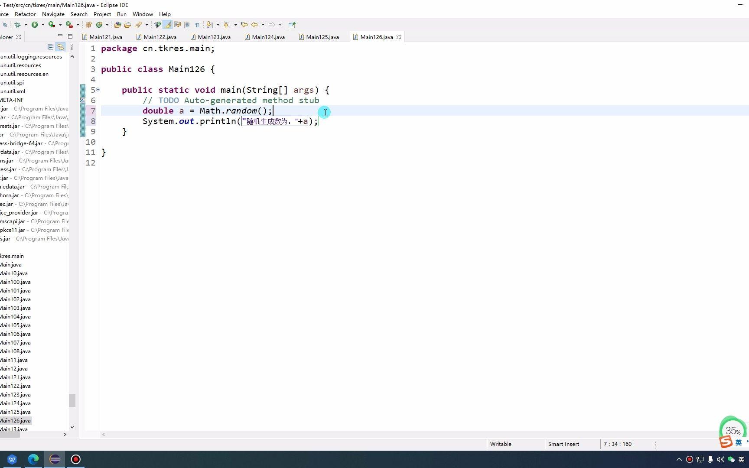Click Package Explorer vertical scrollbar thumb
749x468 pixels.
72,400
